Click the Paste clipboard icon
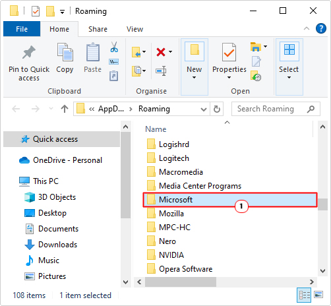The width and height of the screenshot is (331, 306). click(93, 52)
